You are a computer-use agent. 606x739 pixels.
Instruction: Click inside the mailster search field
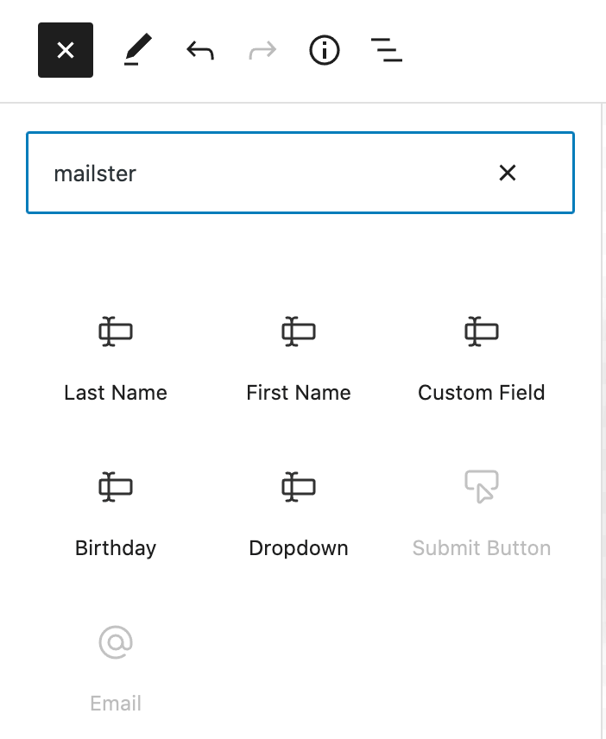259,174
